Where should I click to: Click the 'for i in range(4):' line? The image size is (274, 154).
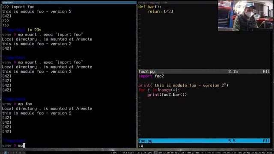pos(159,90)
